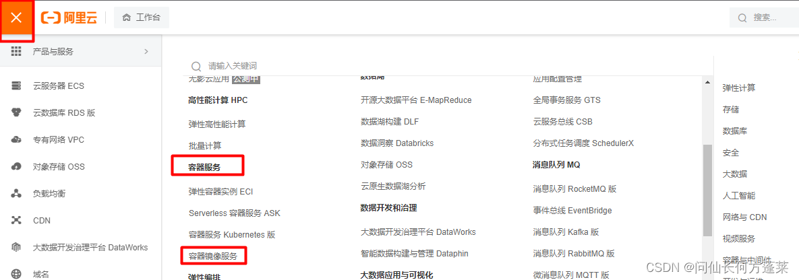
Task: Jump to 视频服务 category
Action: tap(739, 238)
